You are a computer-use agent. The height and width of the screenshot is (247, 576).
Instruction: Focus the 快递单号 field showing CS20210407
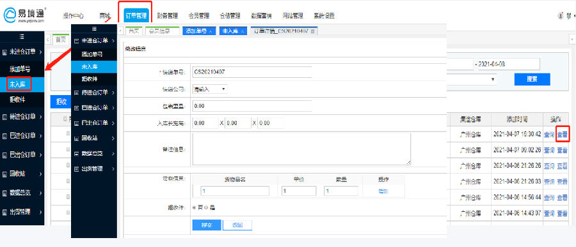[x=252, y=72]
